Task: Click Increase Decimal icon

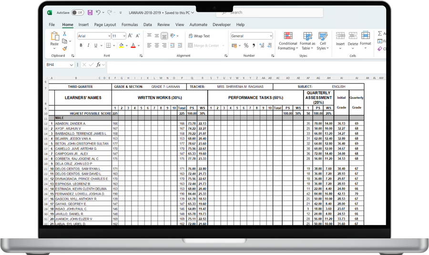Action: (x=262, y=46)
